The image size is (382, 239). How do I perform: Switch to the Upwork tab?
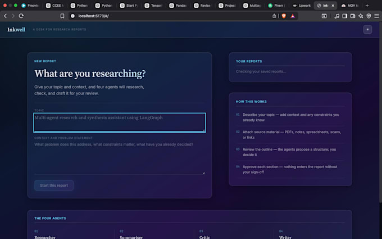(302, 6)
